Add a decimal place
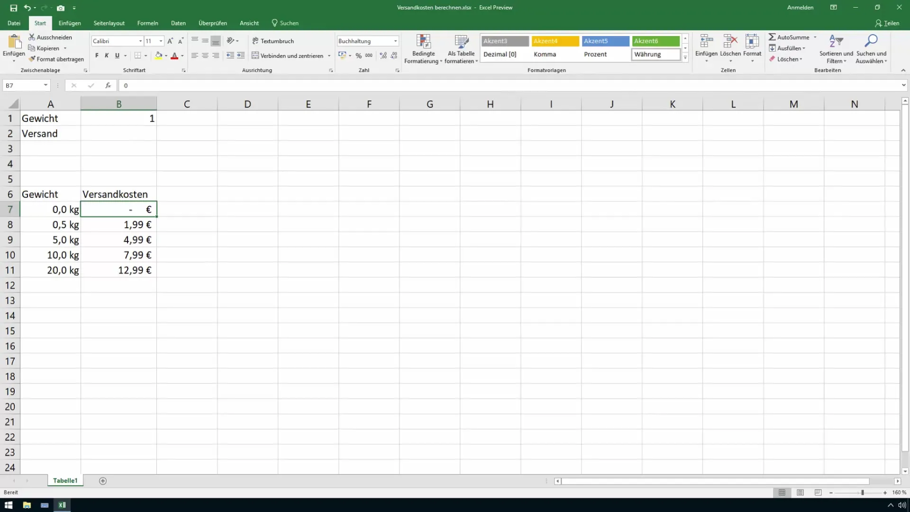 pyautogui.click(x=383, y=55)
